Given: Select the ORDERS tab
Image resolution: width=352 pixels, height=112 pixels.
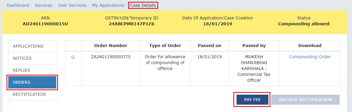Looking at the screenshot, I should (32, 82).
